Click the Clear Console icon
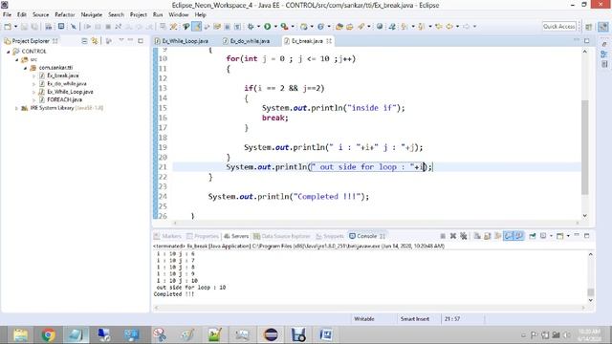The image size is (612, 344). (x=477, y=236)
